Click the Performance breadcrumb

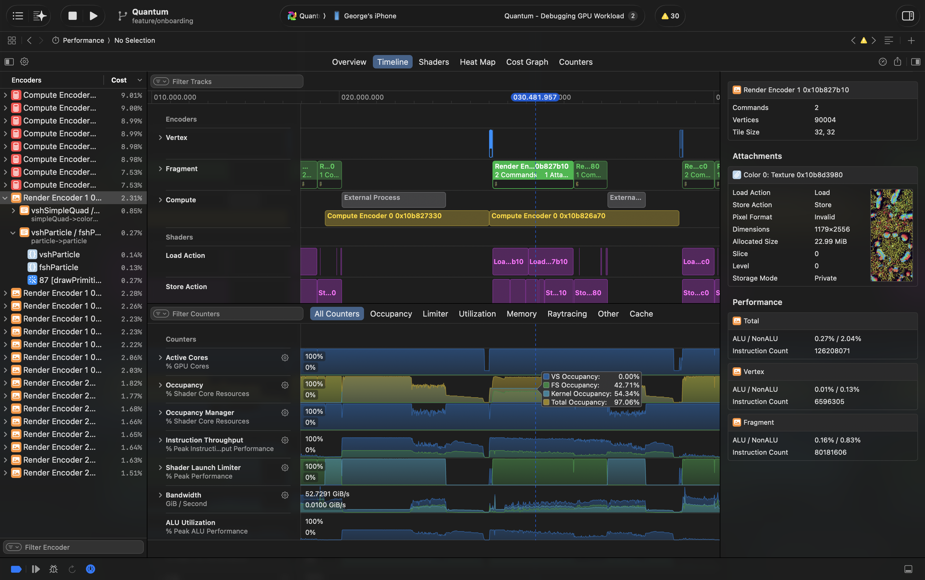pos(83,40)
